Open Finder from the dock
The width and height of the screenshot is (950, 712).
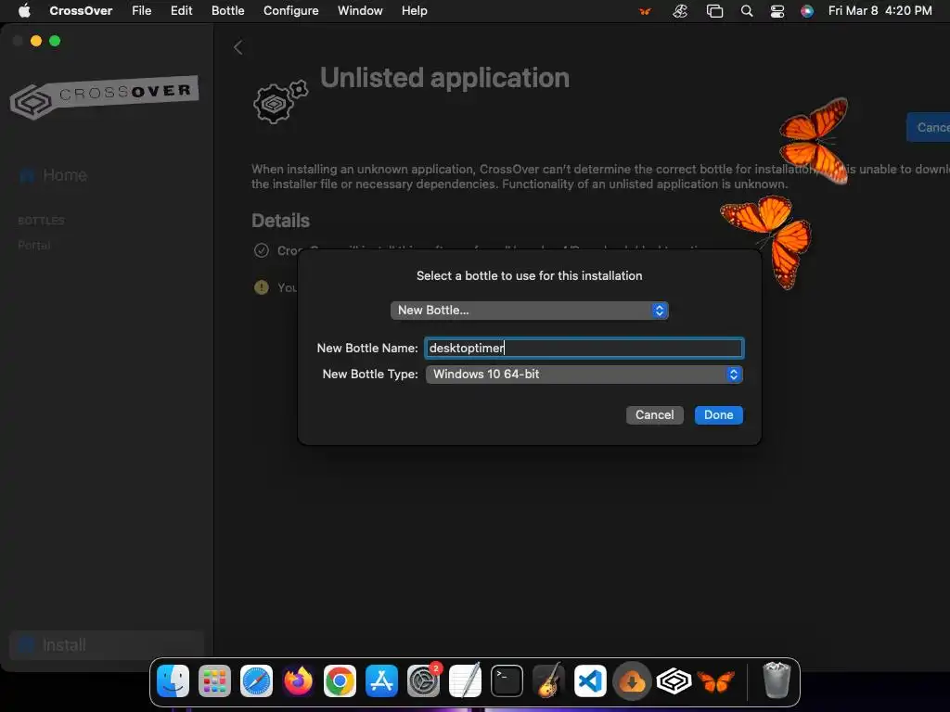click(x=173, y=680)
